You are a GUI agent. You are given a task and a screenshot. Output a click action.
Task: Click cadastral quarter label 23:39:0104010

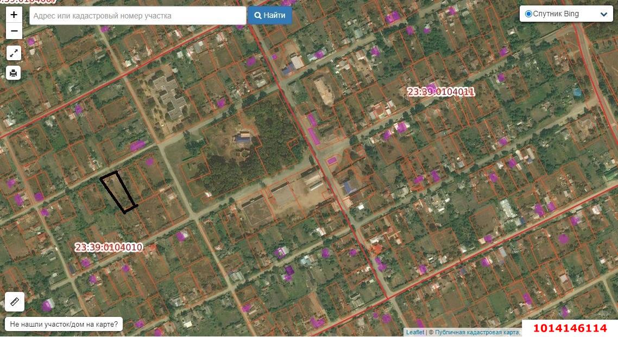click(109, 247)
